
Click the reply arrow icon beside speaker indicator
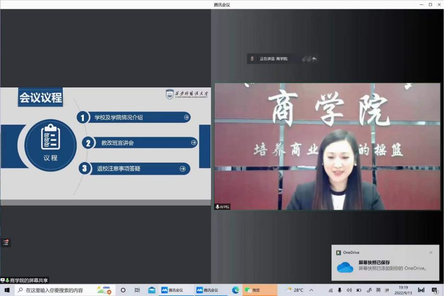coord(314,59)
